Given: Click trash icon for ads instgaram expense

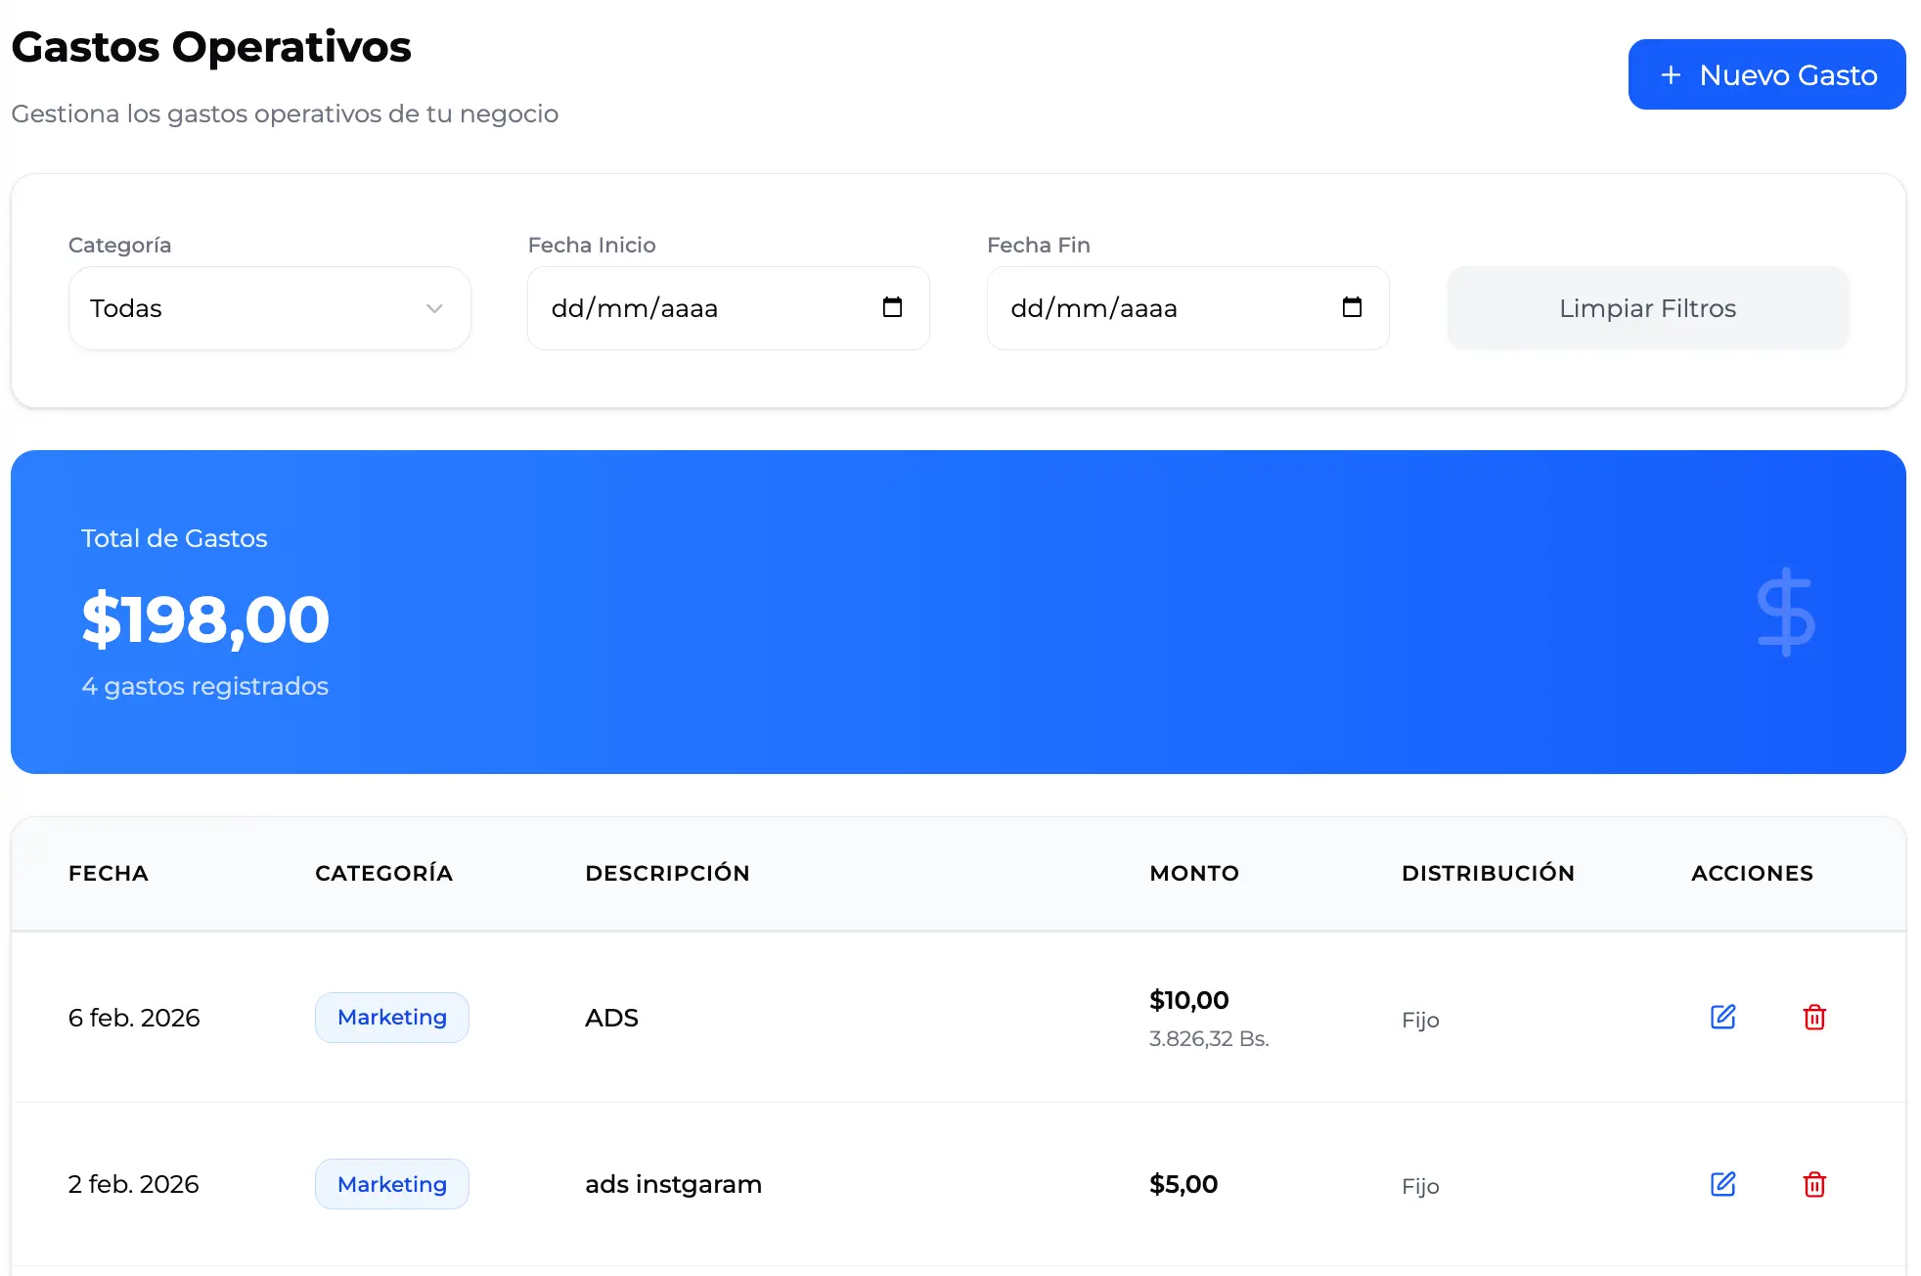Looking at the screenshot, I should pos(1814,1184).
